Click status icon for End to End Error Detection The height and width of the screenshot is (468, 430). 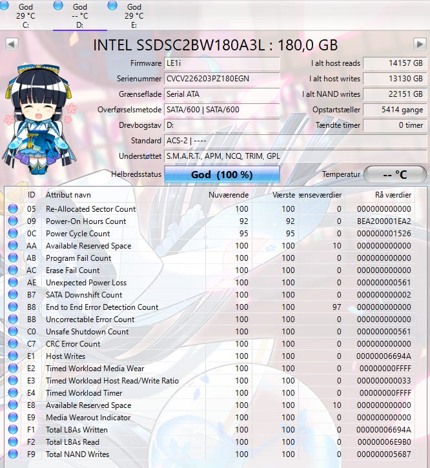coord(13,307)
